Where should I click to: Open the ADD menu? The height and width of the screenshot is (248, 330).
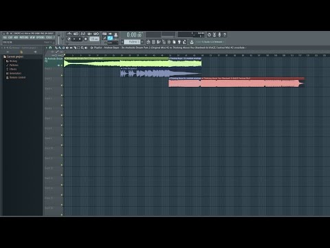tap(16, 37)
